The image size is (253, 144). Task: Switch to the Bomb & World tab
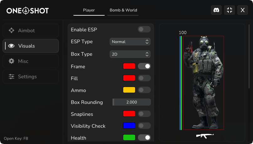123,10
